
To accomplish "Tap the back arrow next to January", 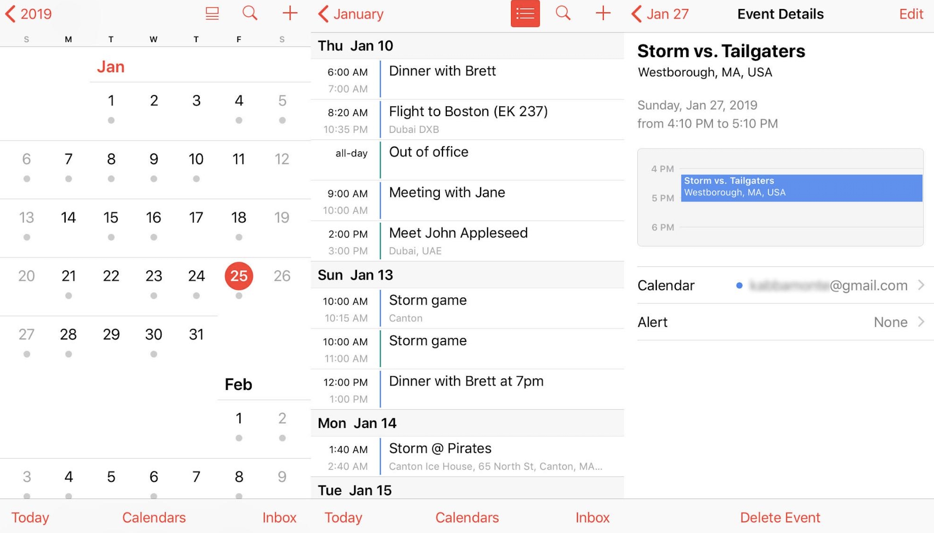I will 321,14.
